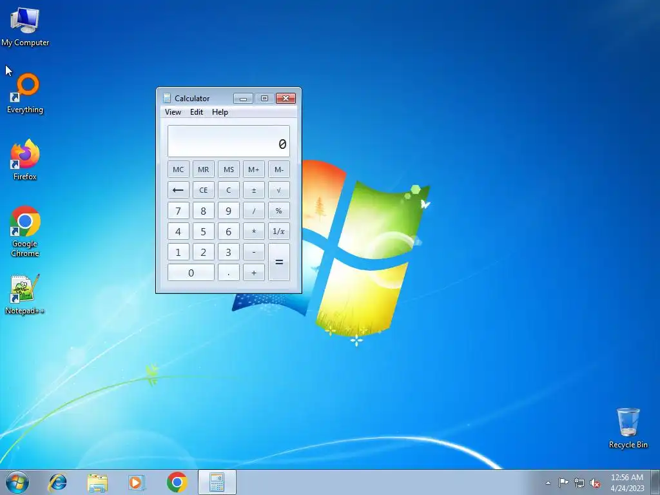Open the network status tray icon
The width and height of the screenshot is (660, 495).
pyautogui.click(x=579, y=483)
